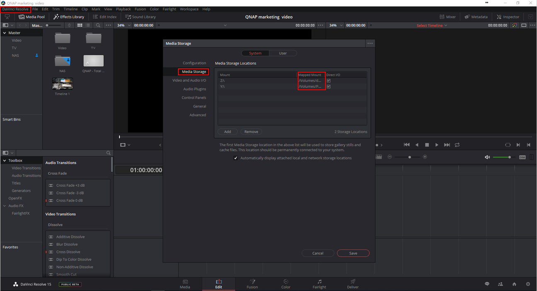Open the Workspace menu
537x291 pixels.
[x=189, y=9]
